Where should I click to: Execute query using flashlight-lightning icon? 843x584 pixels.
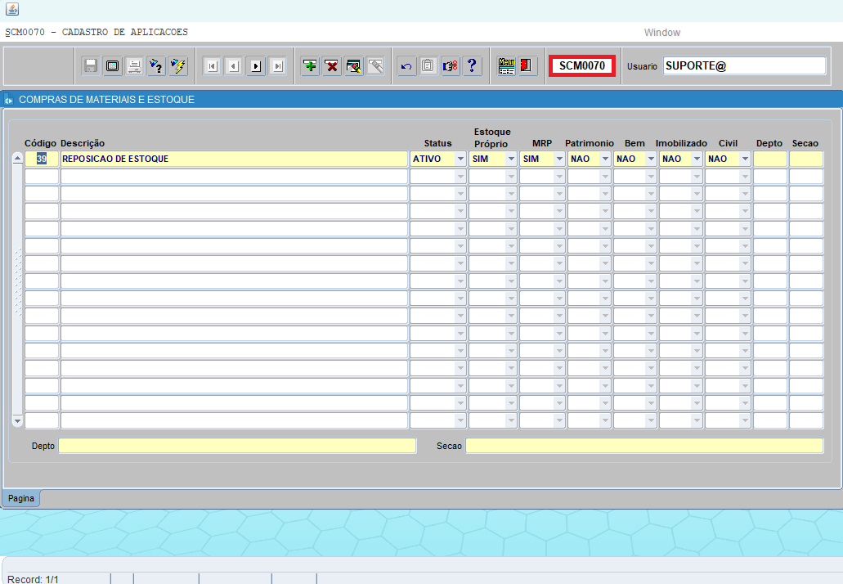tap(178, 66)
